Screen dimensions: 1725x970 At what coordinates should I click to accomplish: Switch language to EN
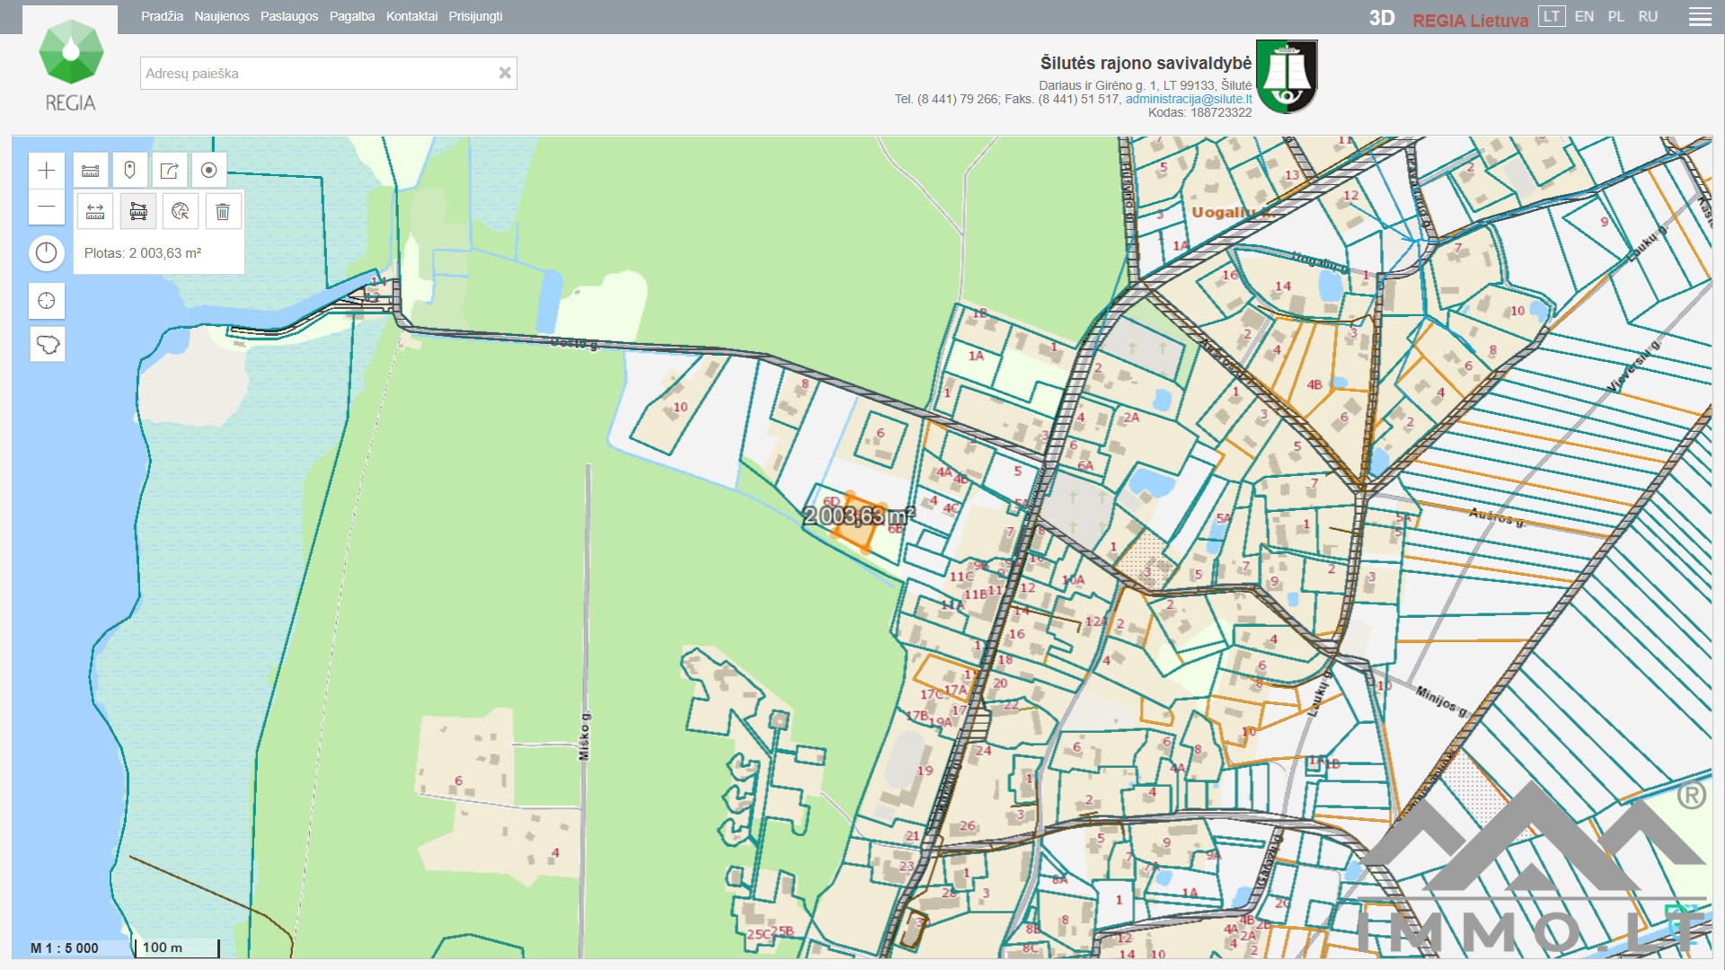coord(1584,17)
